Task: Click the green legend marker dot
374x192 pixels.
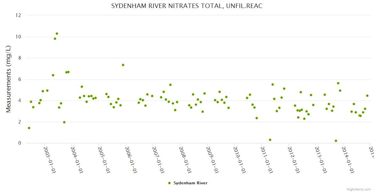Action: pos(169,183)
